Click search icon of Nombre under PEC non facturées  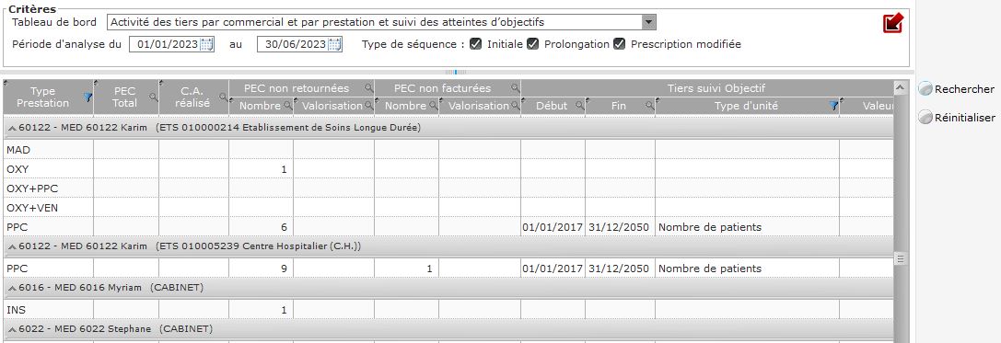434,106
